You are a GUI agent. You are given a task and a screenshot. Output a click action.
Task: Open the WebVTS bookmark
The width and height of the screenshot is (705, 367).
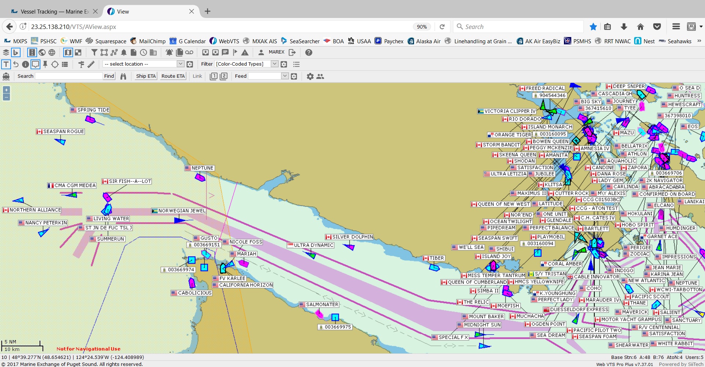(x=224, y=41)
